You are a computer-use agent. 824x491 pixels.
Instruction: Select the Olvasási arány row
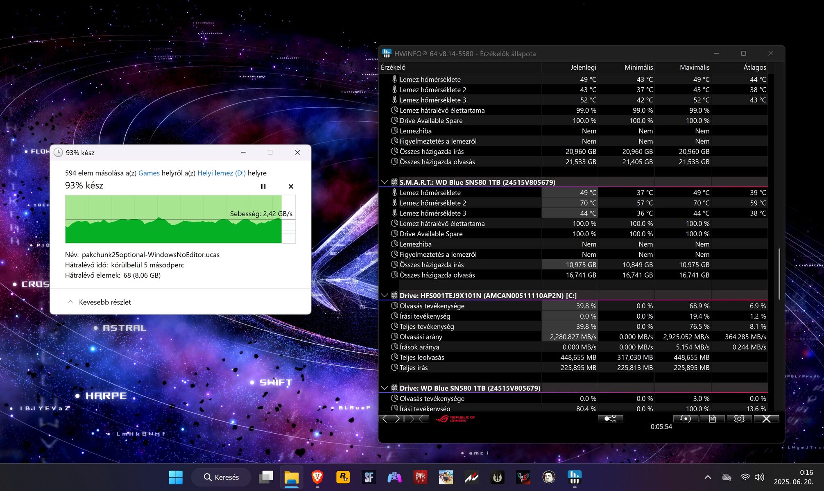pyautogui.click(x=573, y=337)
